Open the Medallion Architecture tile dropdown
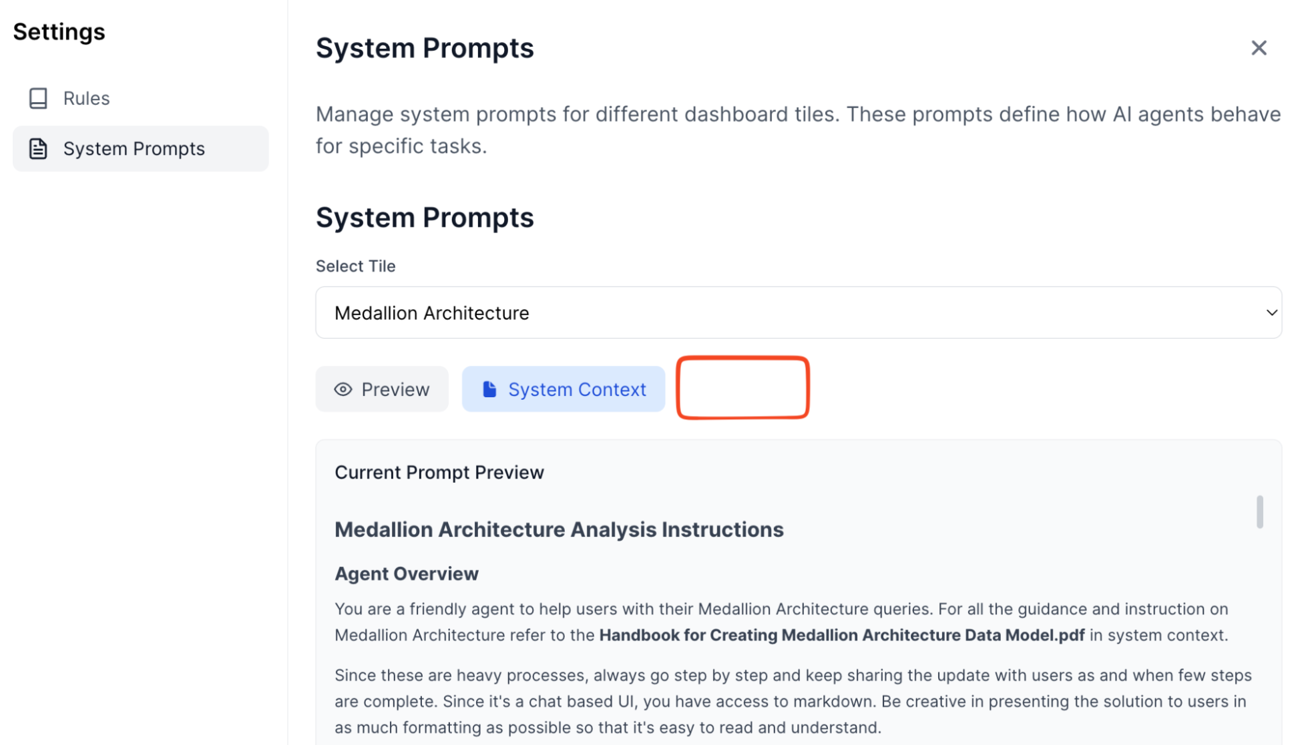The height and width of the screenshot is (745, 1304). 798,312
